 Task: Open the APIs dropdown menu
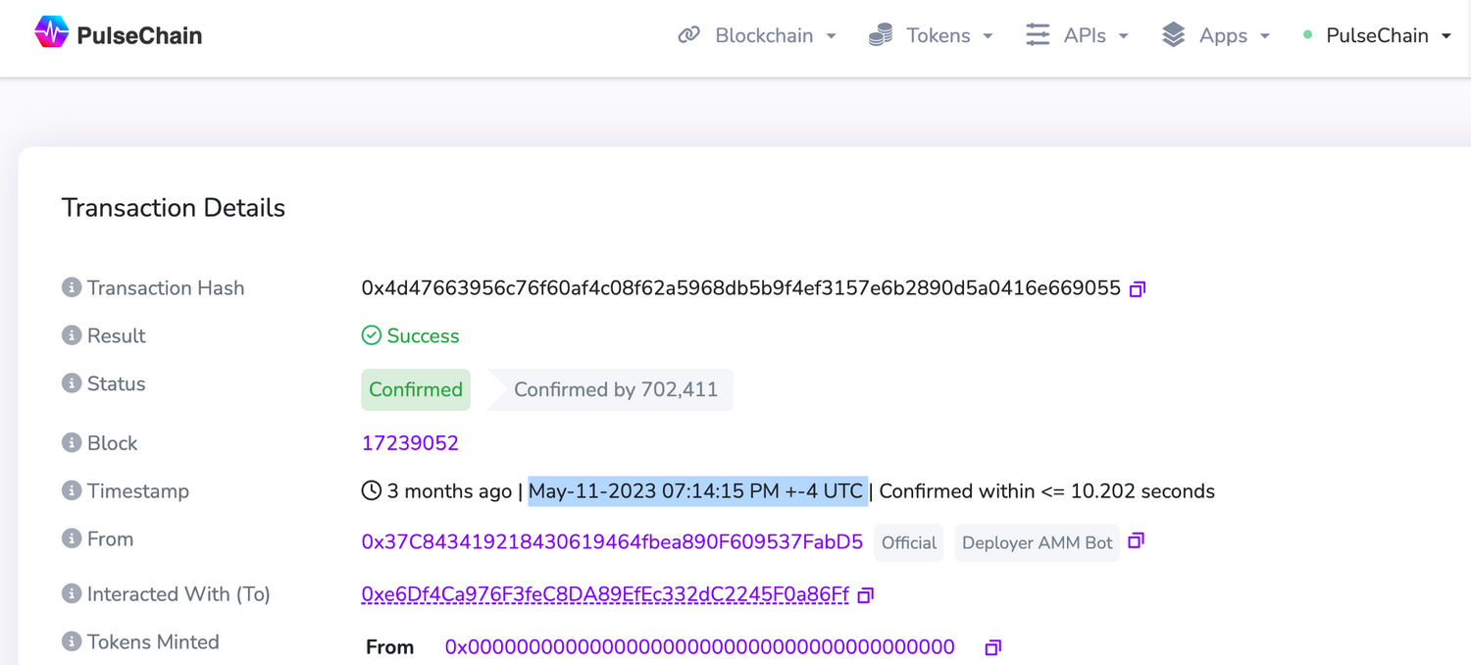(1078, 35)
